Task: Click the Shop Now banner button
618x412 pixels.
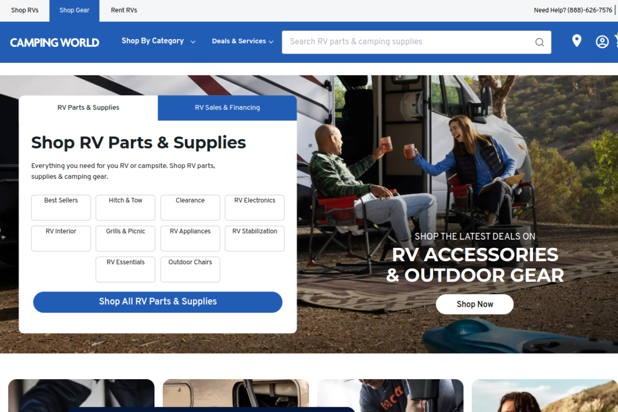Action: (x=475, y=304)
